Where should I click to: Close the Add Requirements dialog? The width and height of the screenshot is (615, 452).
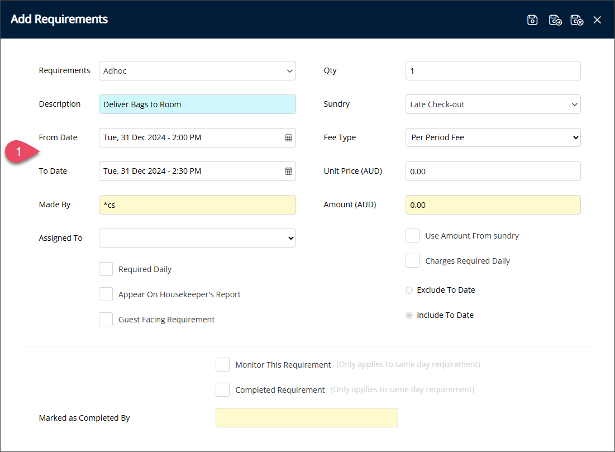(x=597, y=20)
